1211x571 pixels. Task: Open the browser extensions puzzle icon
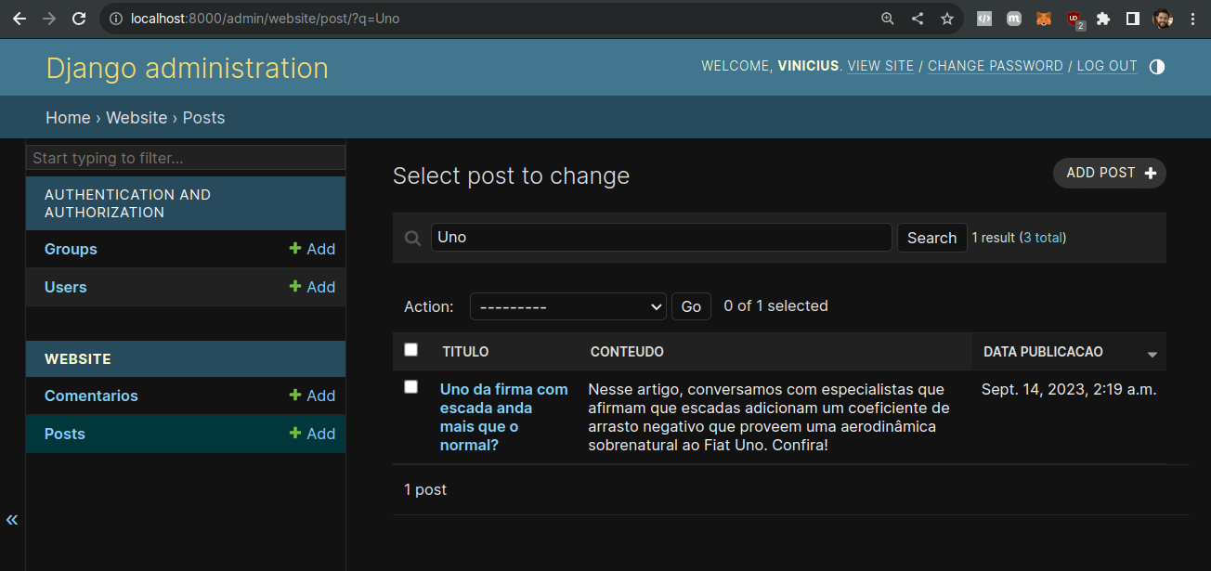click(x=1103, y=19)
